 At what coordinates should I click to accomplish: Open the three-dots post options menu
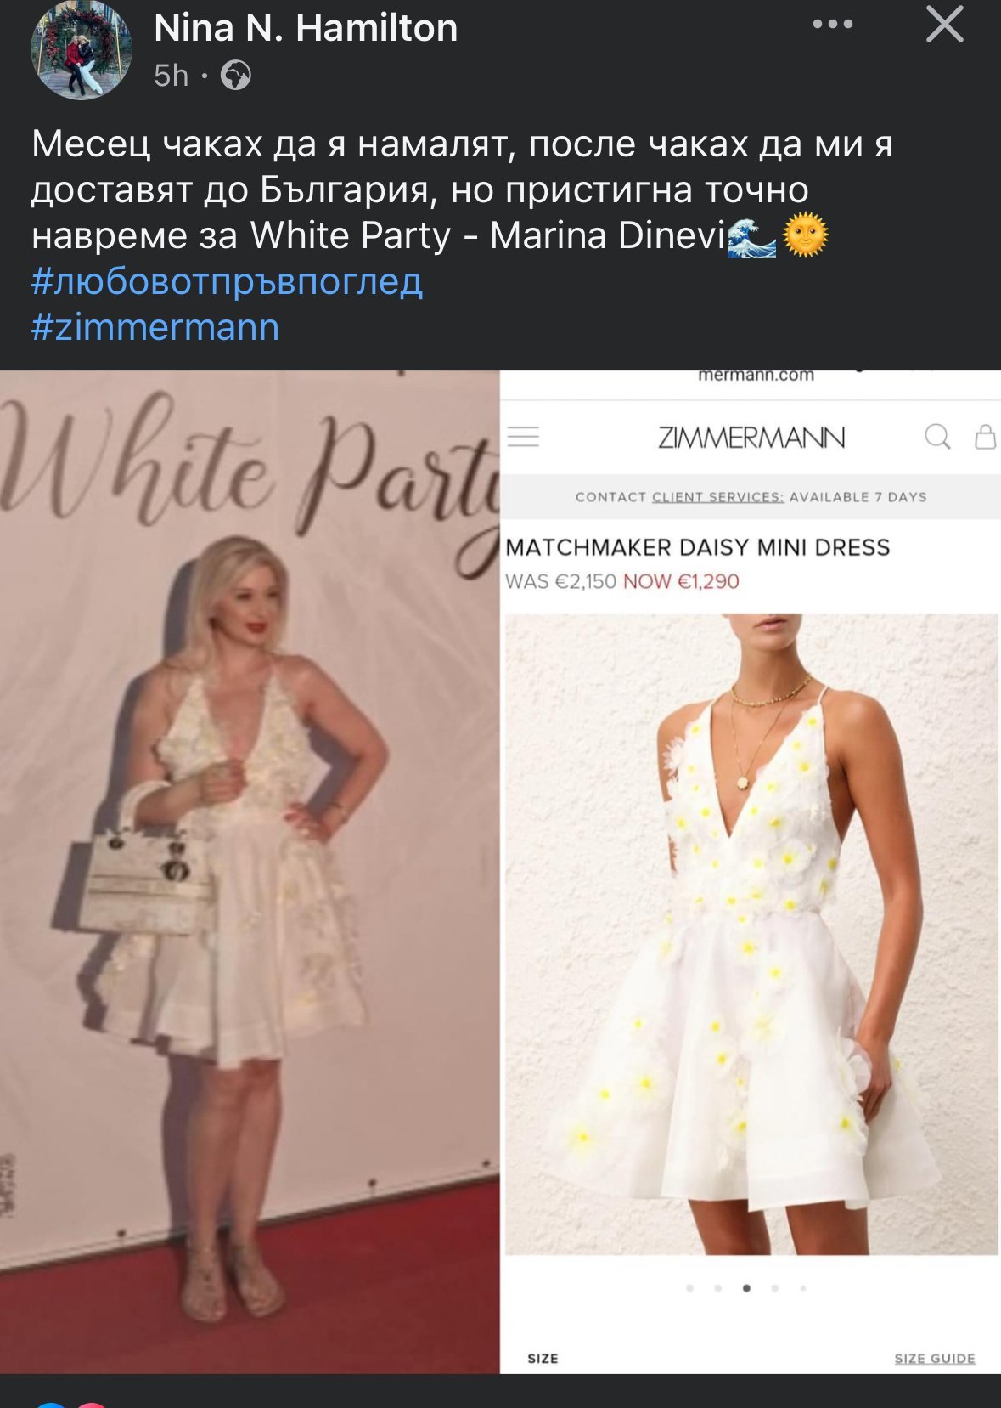coord(832,25)
